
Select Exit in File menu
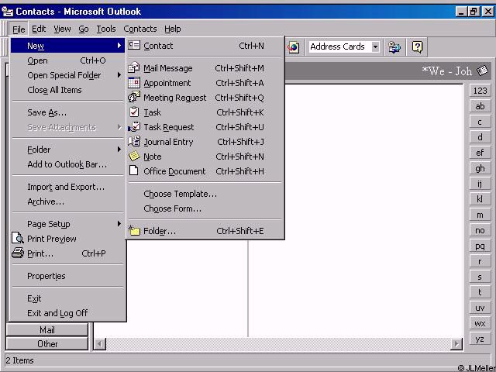[x=67, y=298]
